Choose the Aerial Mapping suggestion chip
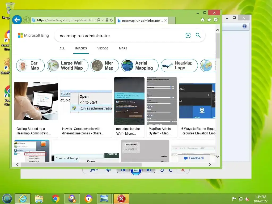Viewport: 272px width, 204px height. point(140,66)
